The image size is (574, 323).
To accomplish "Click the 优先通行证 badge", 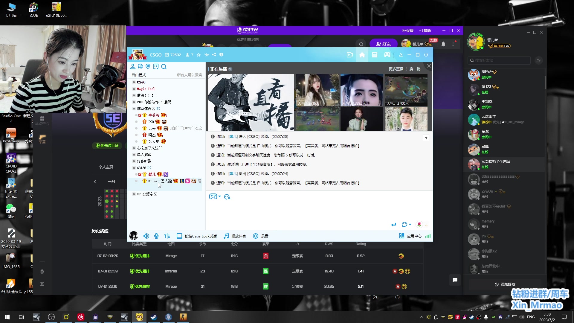I will pos(107,146).
